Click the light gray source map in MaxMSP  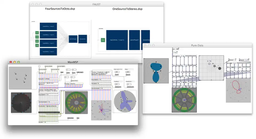pos(20,78)
